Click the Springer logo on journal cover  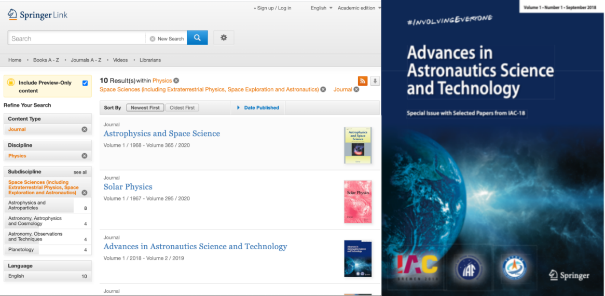569,275
